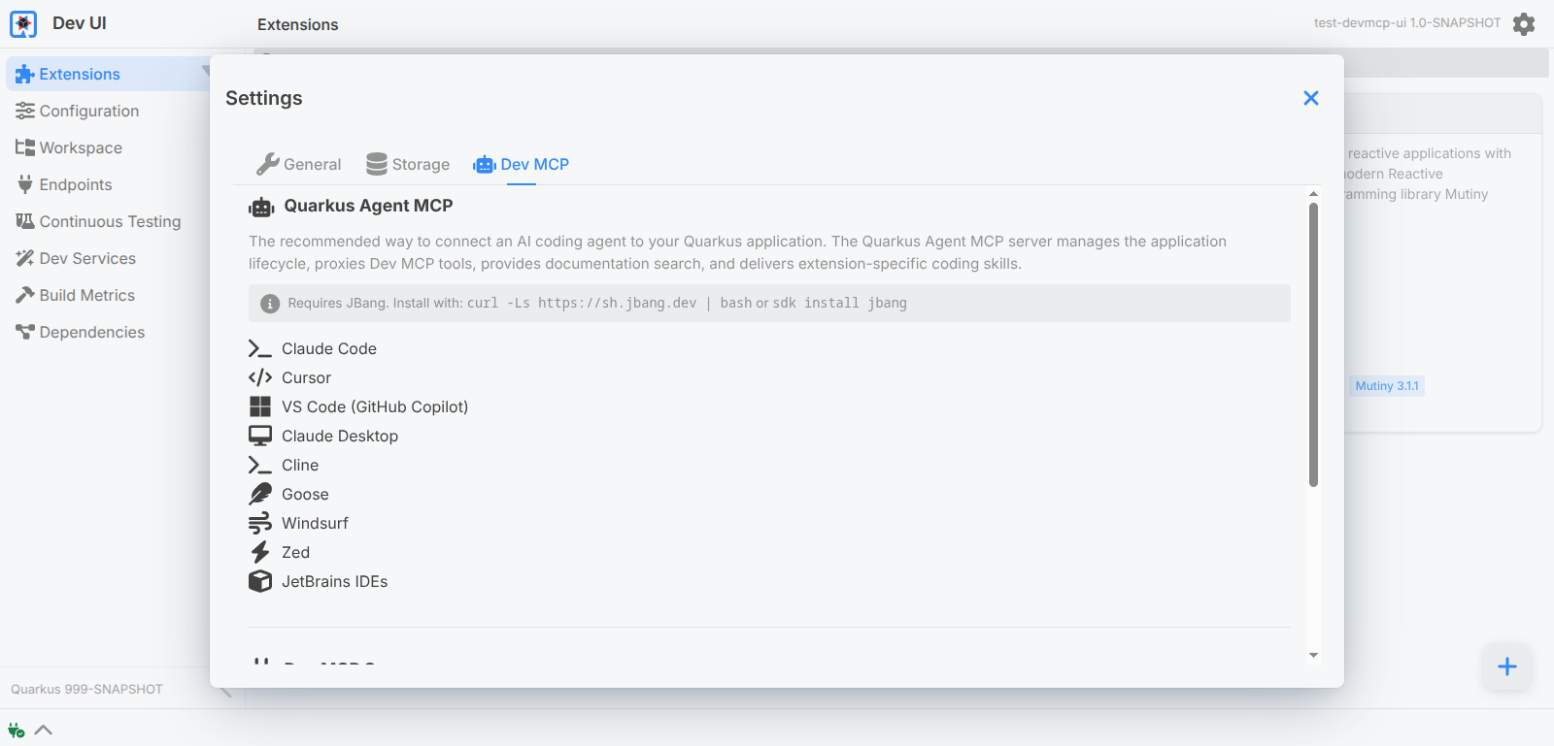Click the Zed lightning bolt icon
This screenshot has width=1554, height=746.
tap(260, 553)
